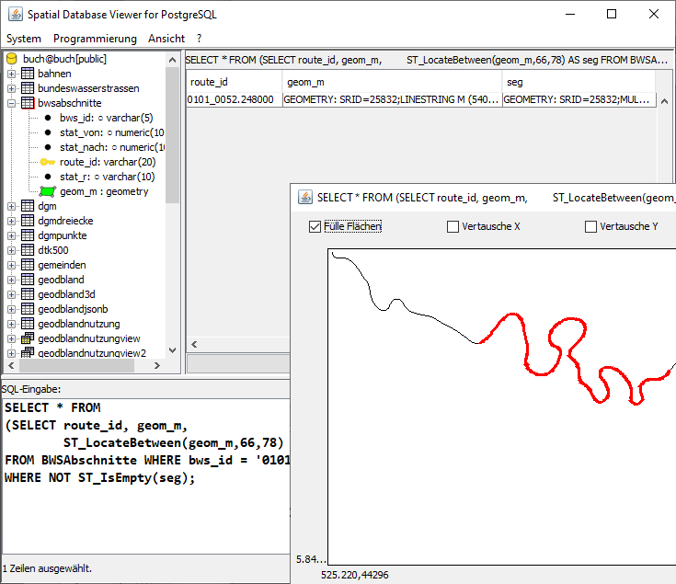This screenshot has width=676, height=584.
Task: Click the Java icon in main title bar
Action: tap(16, 14)
